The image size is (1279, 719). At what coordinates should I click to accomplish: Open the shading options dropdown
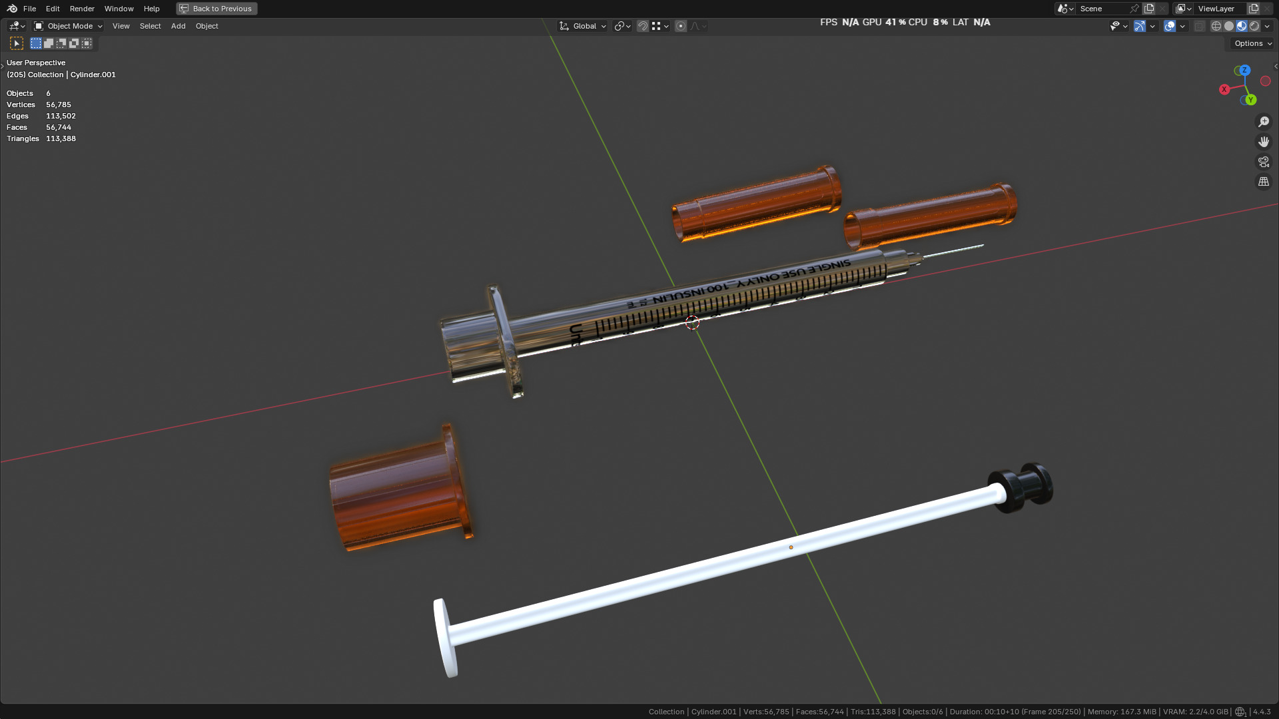click(x=1267, y=26)
